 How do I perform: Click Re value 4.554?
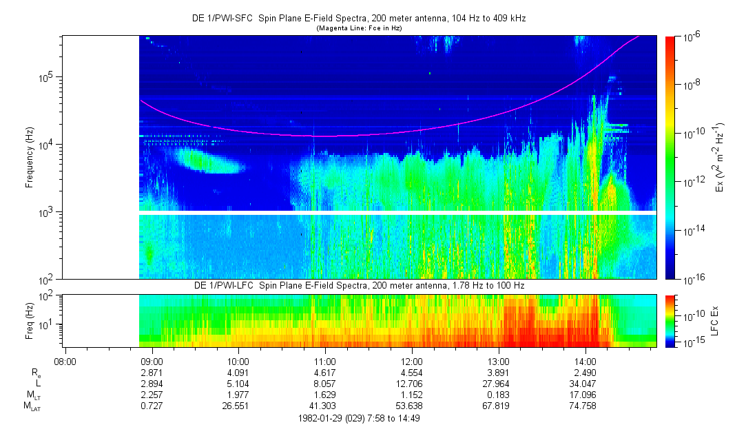click(x=411, y=373)
